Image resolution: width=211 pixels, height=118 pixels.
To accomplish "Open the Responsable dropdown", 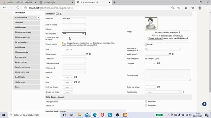I will (x=163, y=92).
